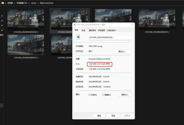Select the 2161440_20230924004338_1 thumbnail
Screen dimensions: 184x125
point(26,19)
